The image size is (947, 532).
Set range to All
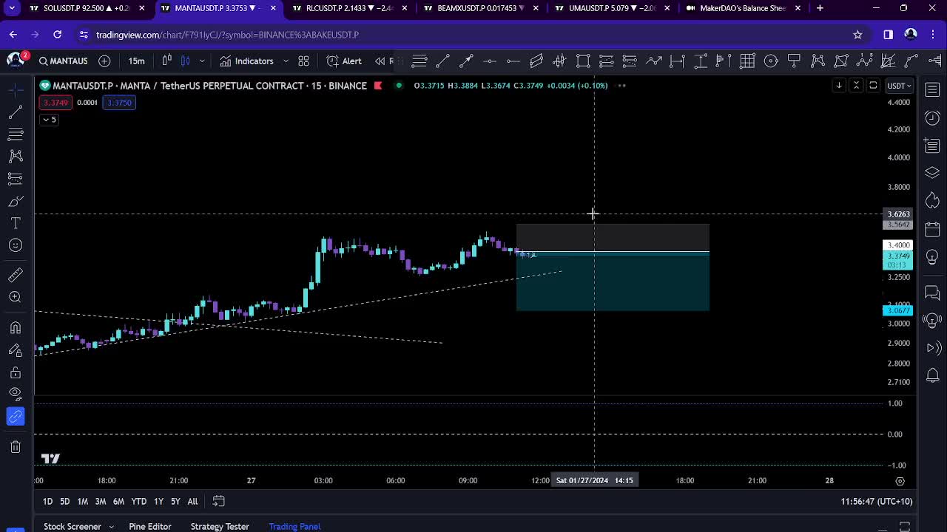point(192,501)
